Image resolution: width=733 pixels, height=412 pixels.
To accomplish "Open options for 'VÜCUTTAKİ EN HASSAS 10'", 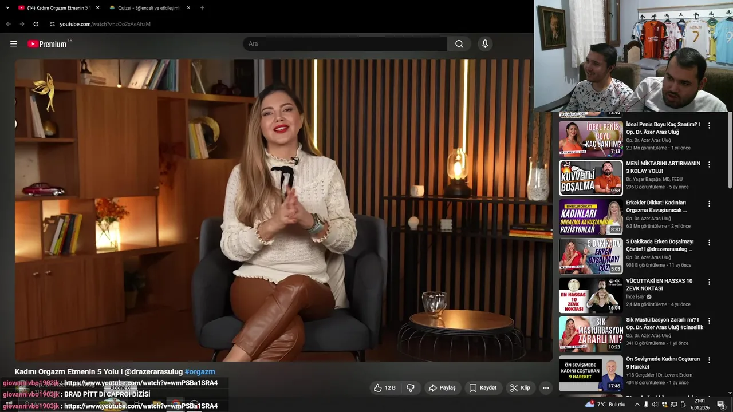I will (x=709, y=282).
